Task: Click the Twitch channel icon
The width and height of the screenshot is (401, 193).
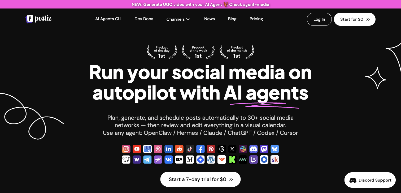Action: pyautogui.click(x=254, y=160)
